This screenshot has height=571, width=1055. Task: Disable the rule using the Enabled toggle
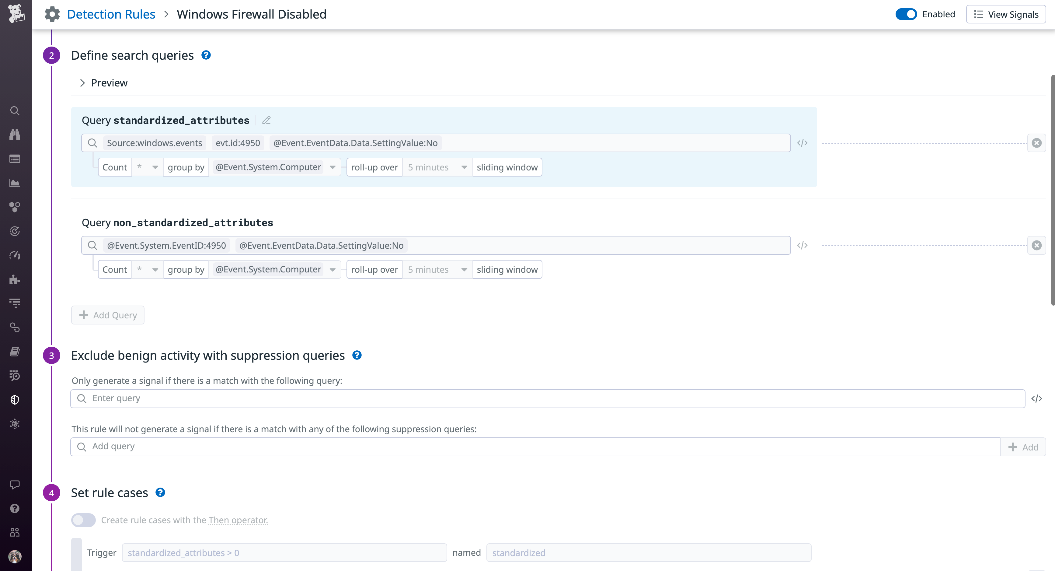click(x=906, y=14)
